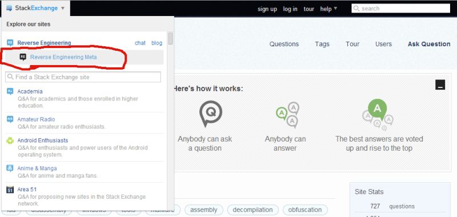Click Here's how it works heading
The image size is (457, 217).
tap(209, 89)
